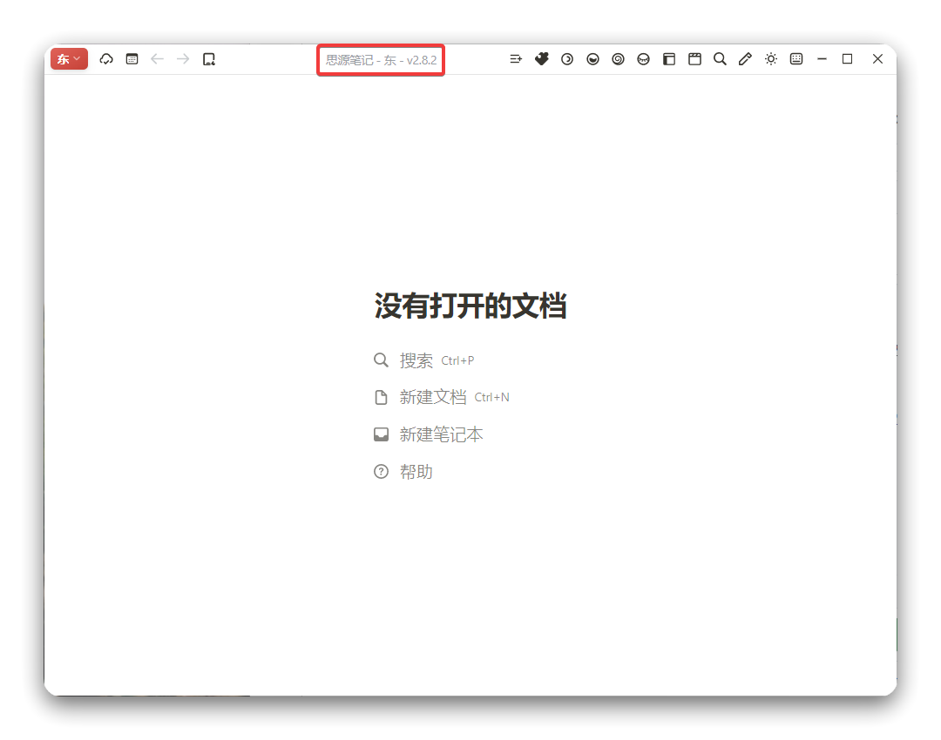Click the title text 思源笔记 - 东 - v2.8.2
The width and height of the screenshot is (941, 740).
[381, 60]
